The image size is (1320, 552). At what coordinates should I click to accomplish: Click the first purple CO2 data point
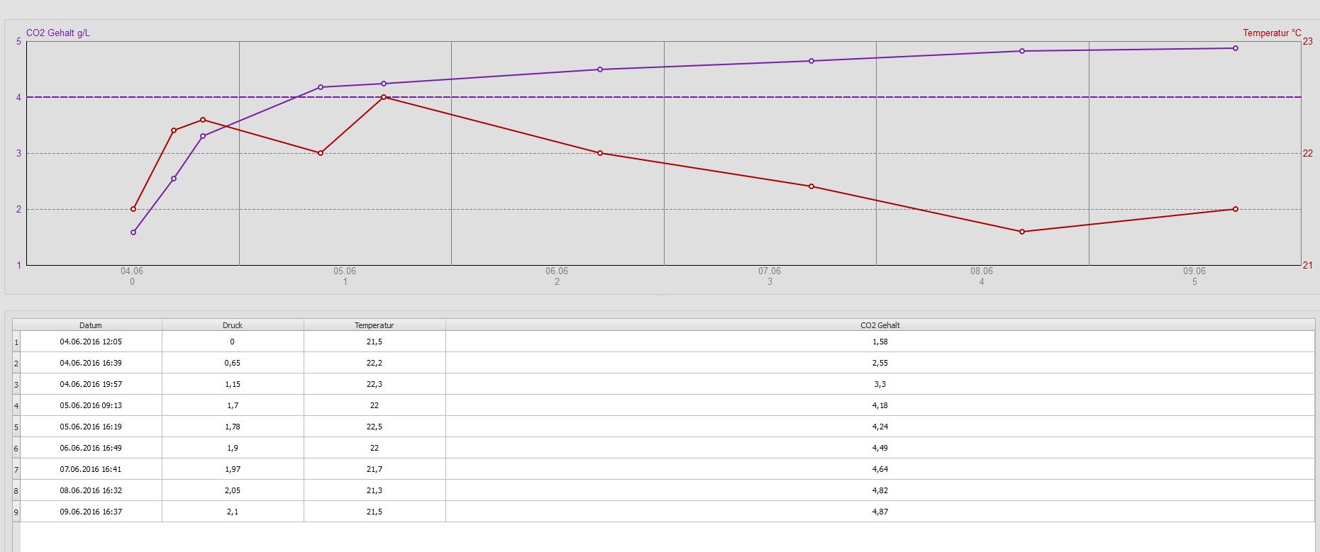coord(133,232)
